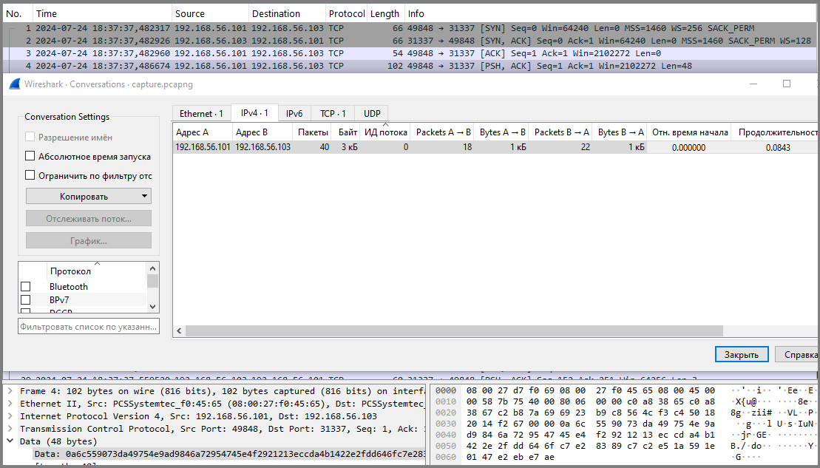The width and height of the screenshot is (820, 468).
Task: Expand the Frame 4 tree node
Action: (10, 391)
